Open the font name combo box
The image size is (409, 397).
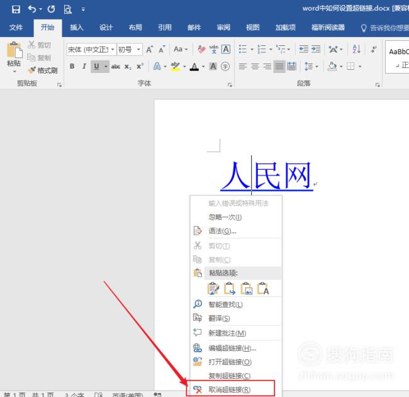pos(91,49)
